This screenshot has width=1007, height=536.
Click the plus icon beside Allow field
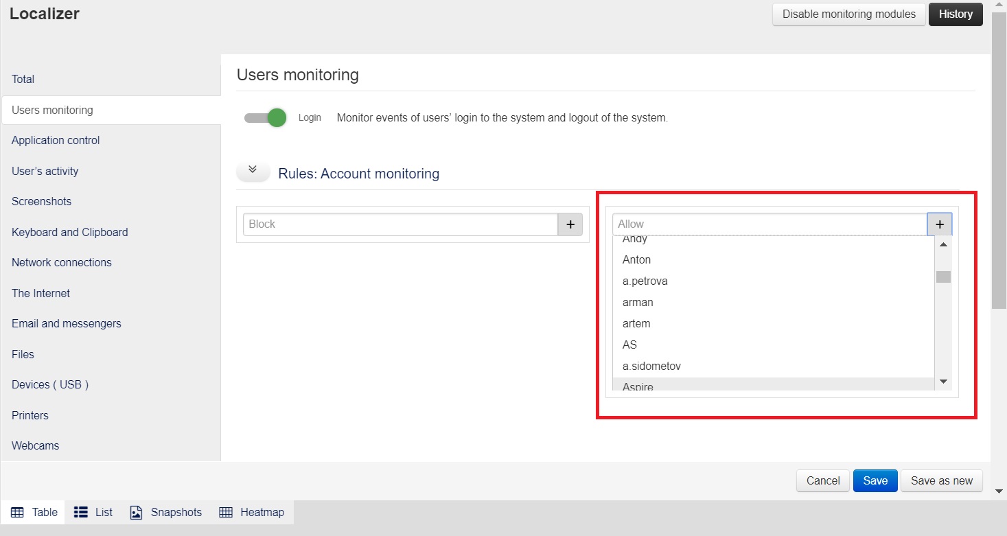pos(939,224)
